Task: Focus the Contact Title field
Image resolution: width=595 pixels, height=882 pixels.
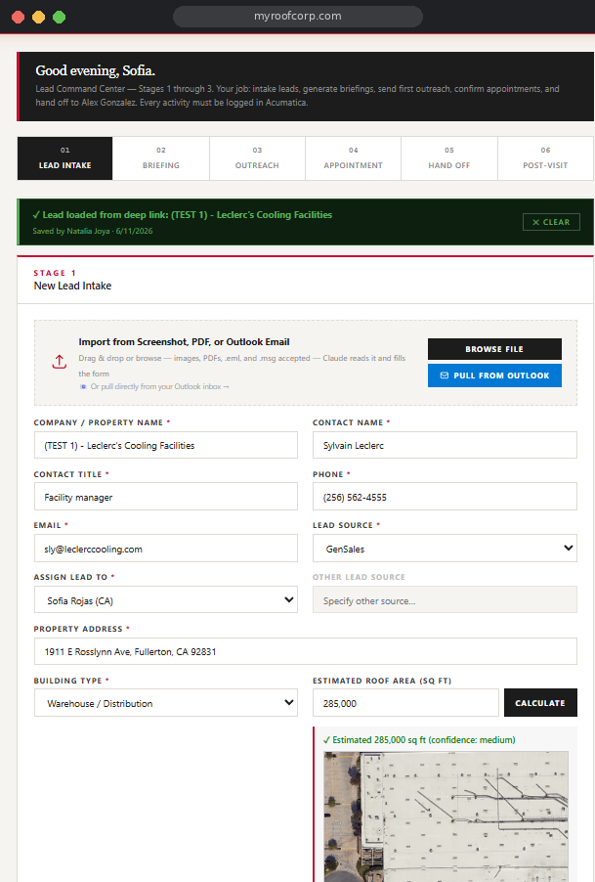Action: click(166, 497)
